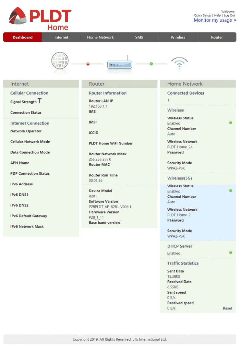Open the Connected Devices heading

(186, 93)
